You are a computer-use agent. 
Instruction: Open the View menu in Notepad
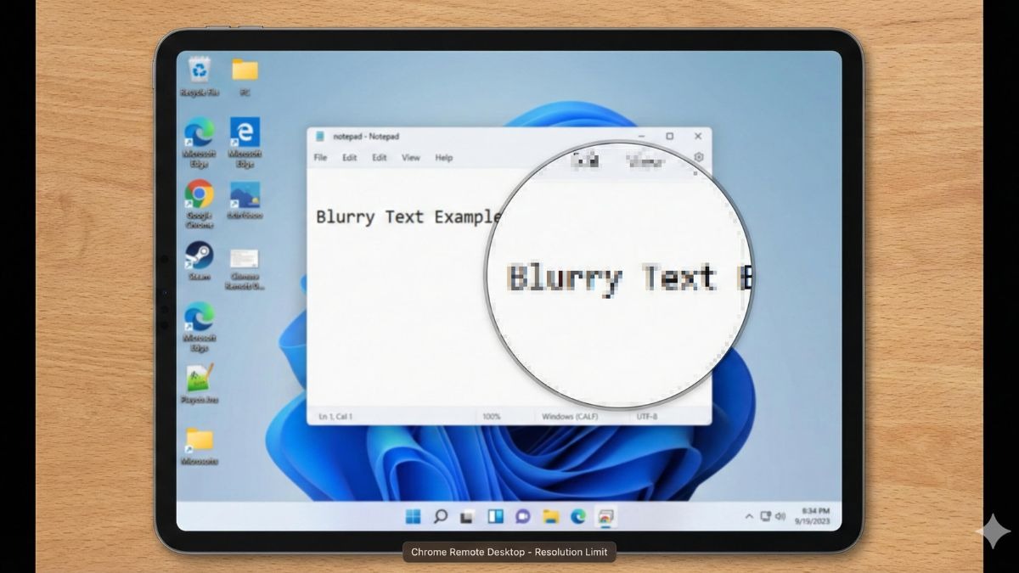coord(411,158)
